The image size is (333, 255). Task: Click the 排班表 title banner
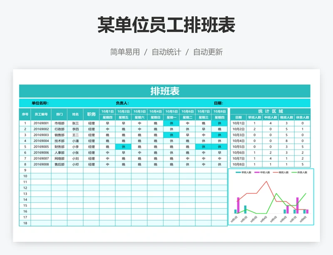point(164,91)
